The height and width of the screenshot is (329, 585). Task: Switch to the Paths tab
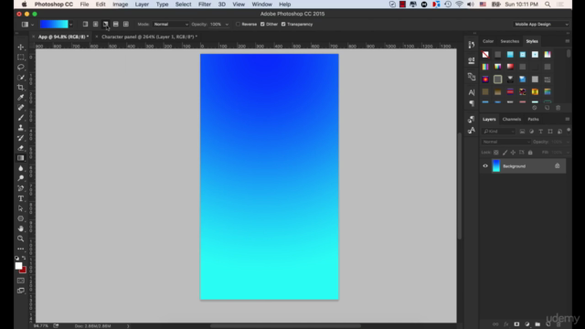tap(533, 120)
